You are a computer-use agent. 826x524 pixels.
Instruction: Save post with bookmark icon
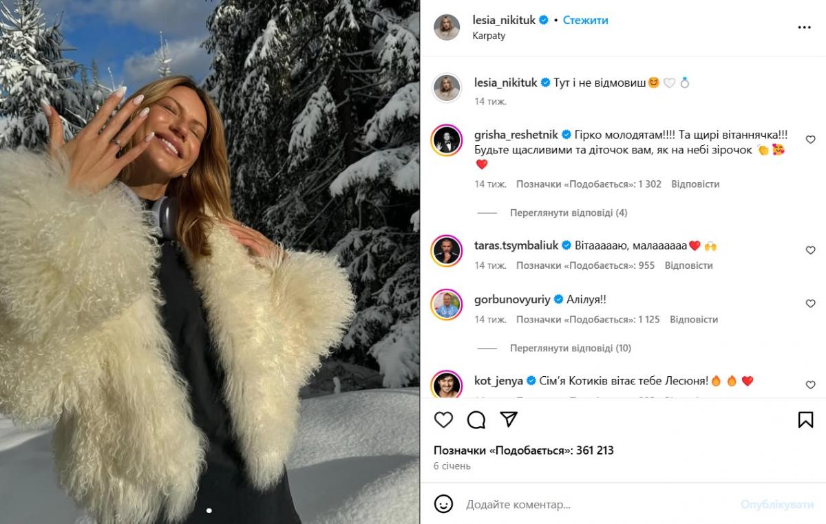(805, 419)
